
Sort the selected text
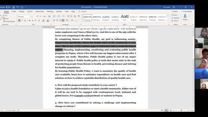tap(75, 16)
